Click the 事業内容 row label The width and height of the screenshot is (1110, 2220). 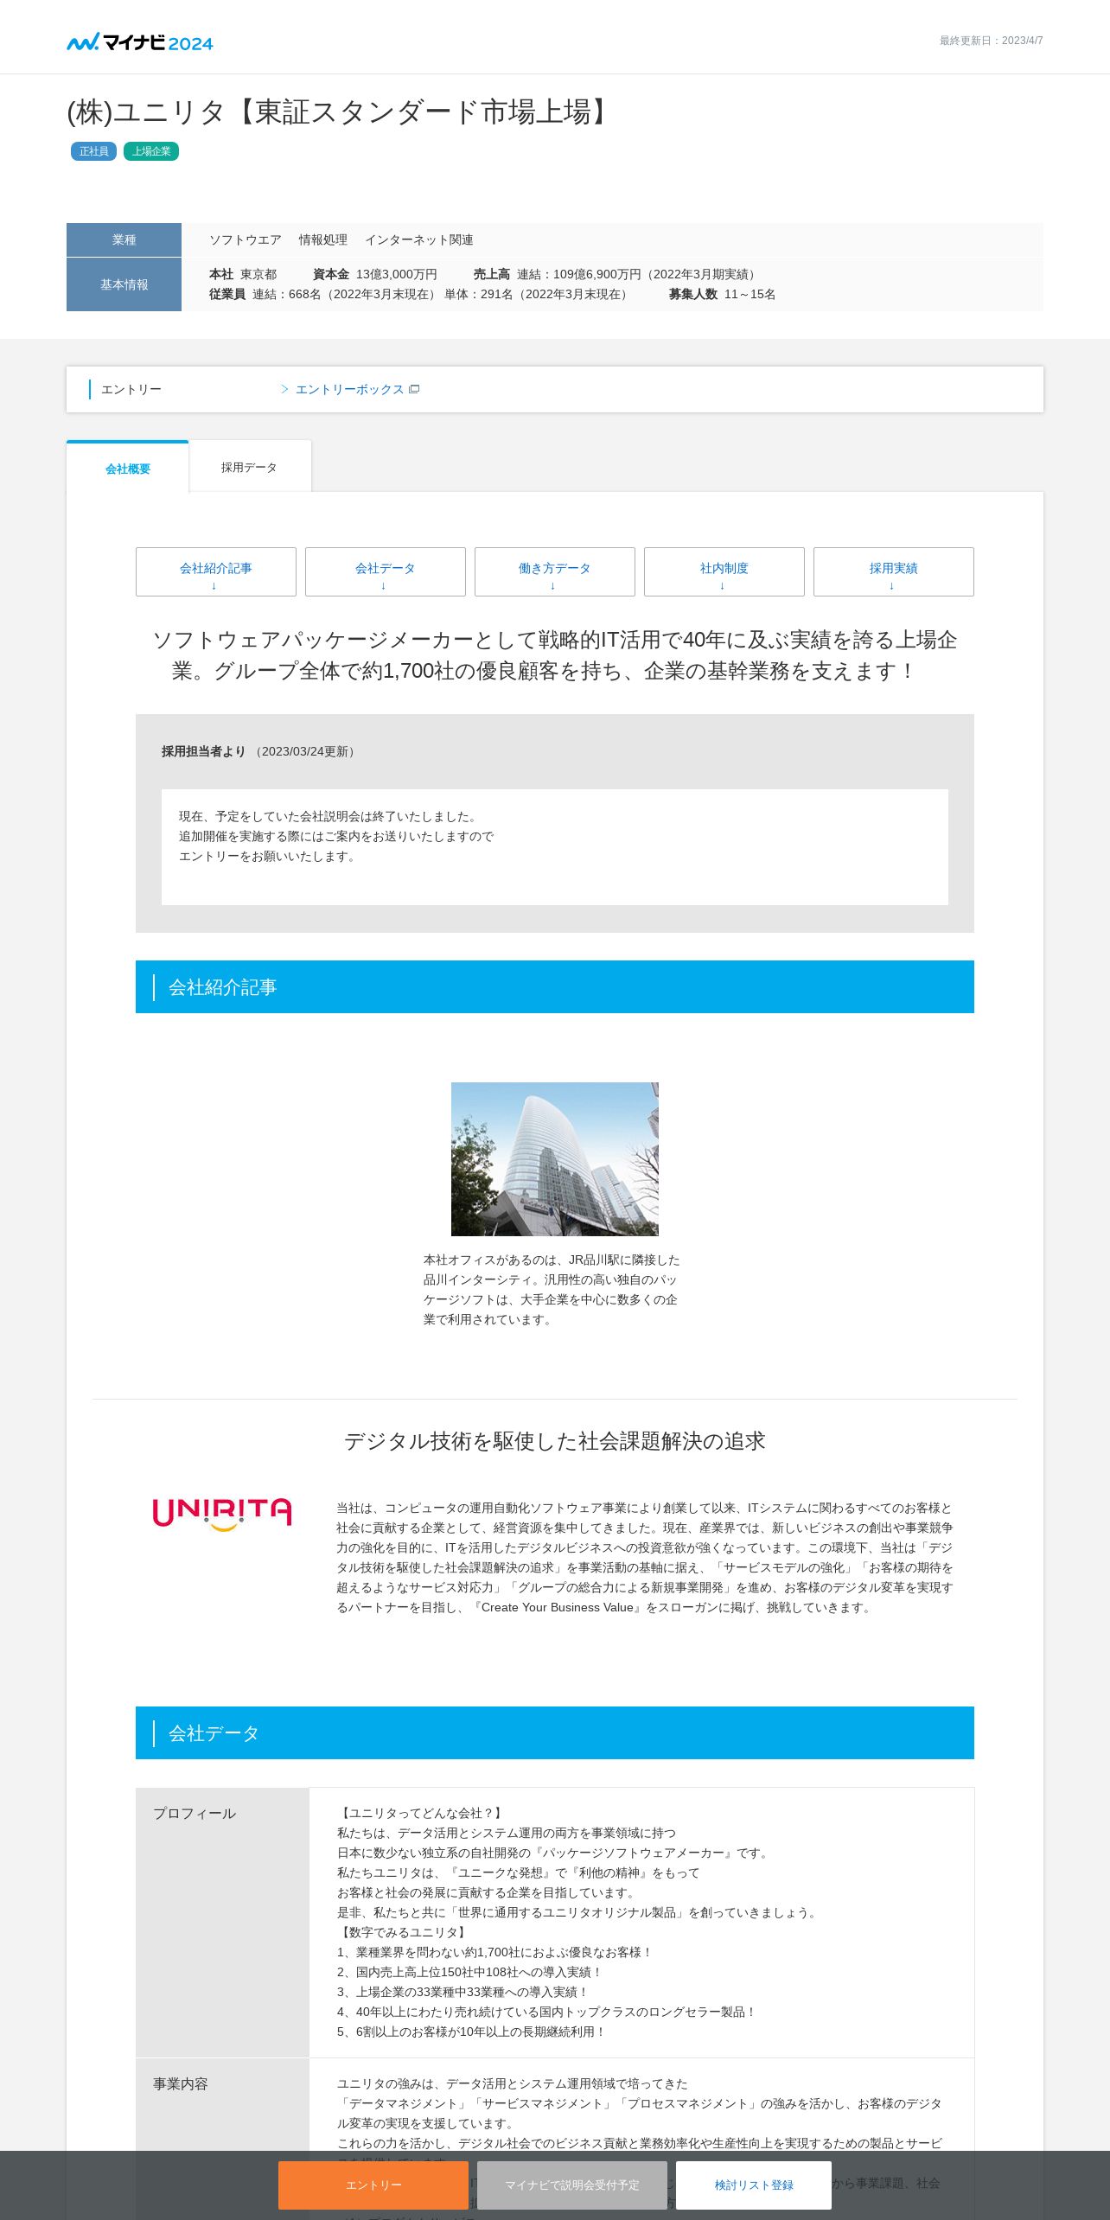[x=181, y=2084]
